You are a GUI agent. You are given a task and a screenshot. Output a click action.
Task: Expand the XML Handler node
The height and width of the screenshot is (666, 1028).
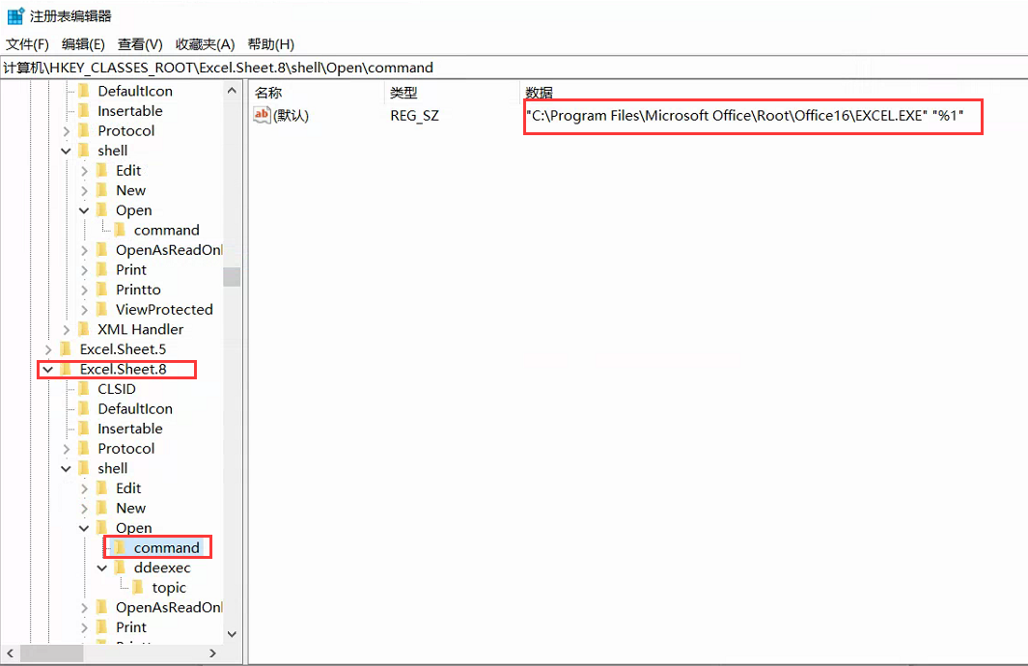click(x=66, y=329)
